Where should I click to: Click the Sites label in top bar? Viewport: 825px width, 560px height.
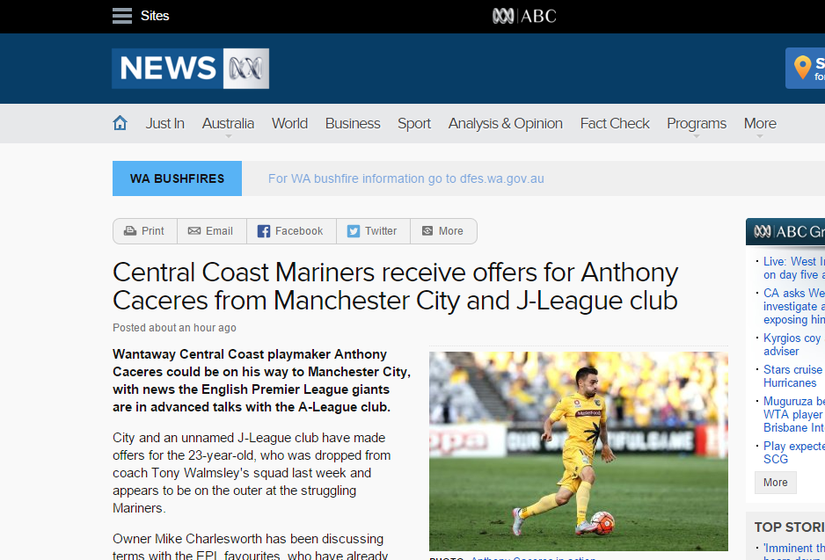[x=155, y=16]
